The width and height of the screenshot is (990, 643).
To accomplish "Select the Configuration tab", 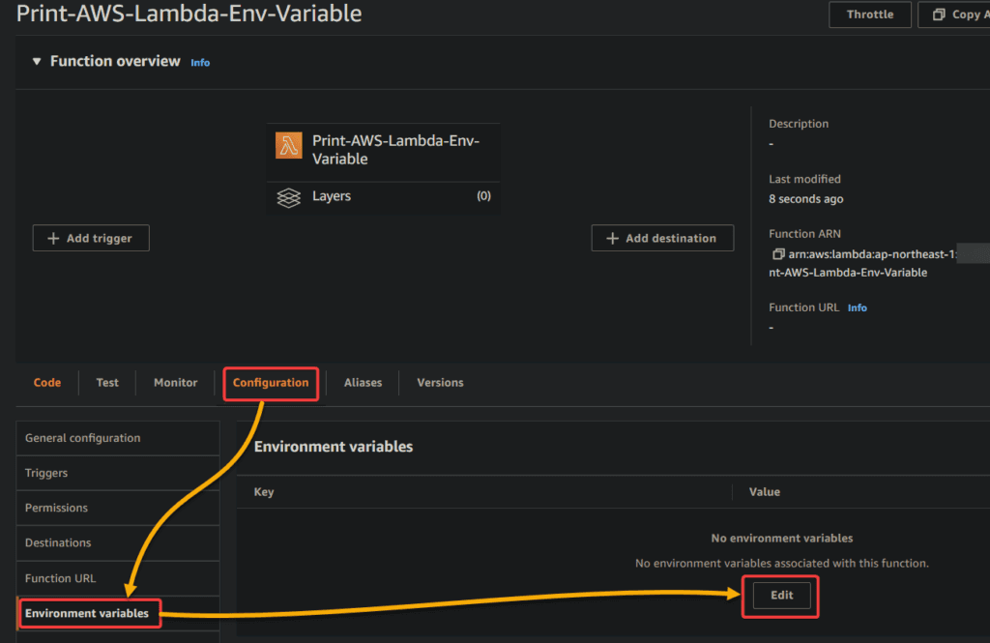I will [271, 383].
